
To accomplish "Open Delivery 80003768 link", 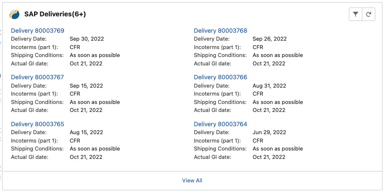I will (x=221, y=31).
